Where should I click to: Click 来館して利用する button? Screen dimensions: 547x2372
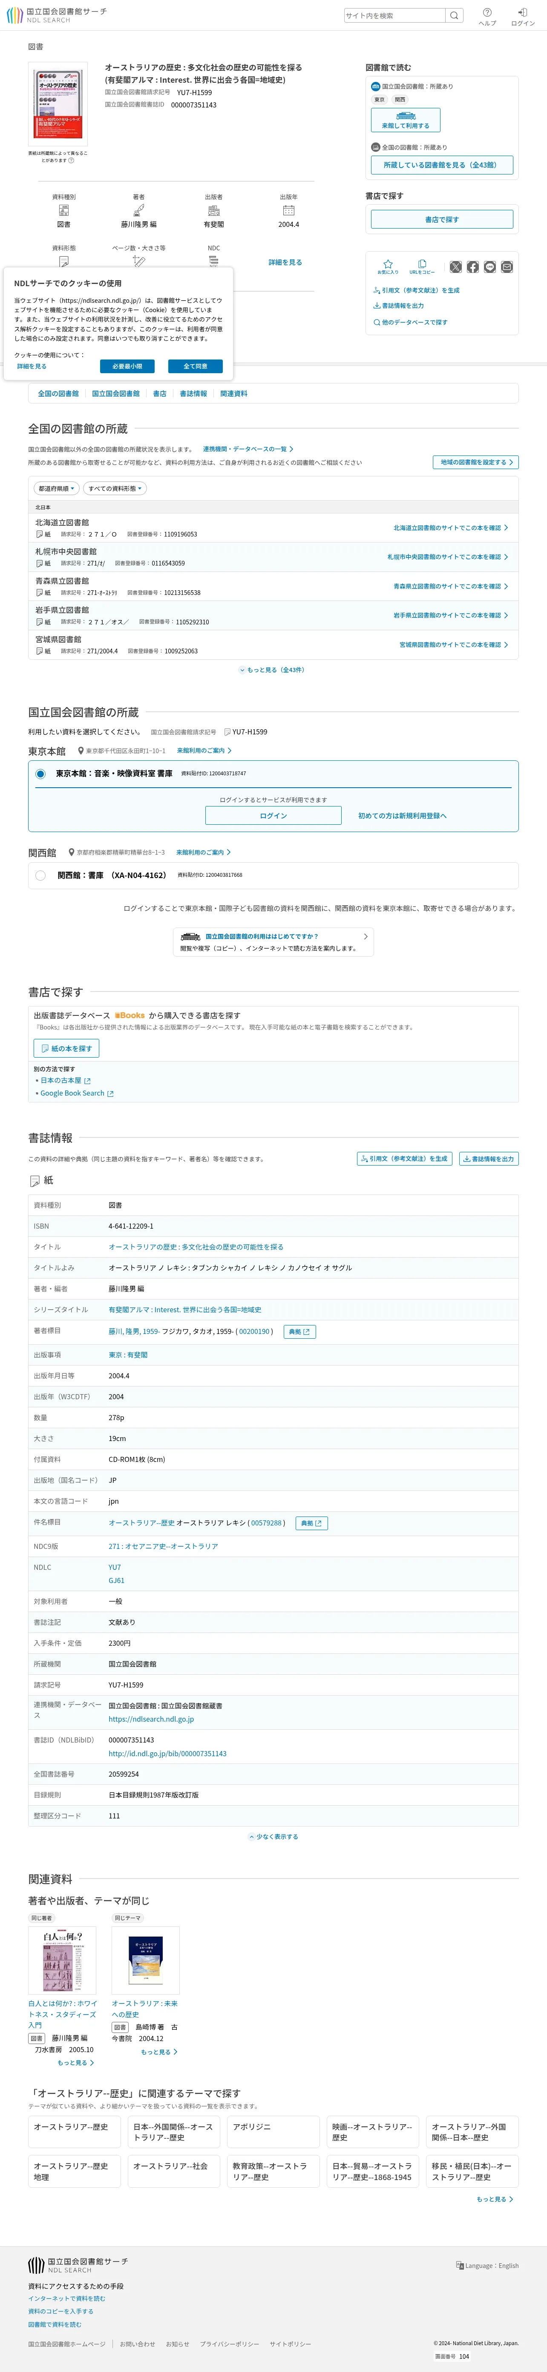[406, 120]
